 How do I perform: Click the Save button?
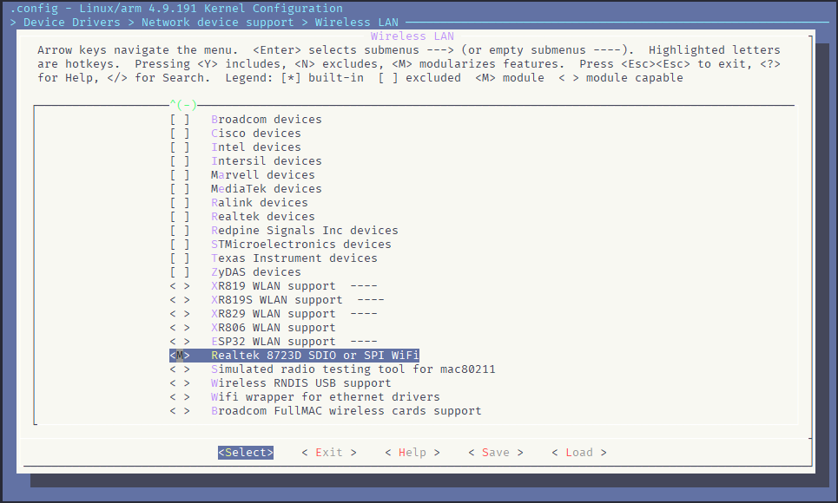point(496,453)
